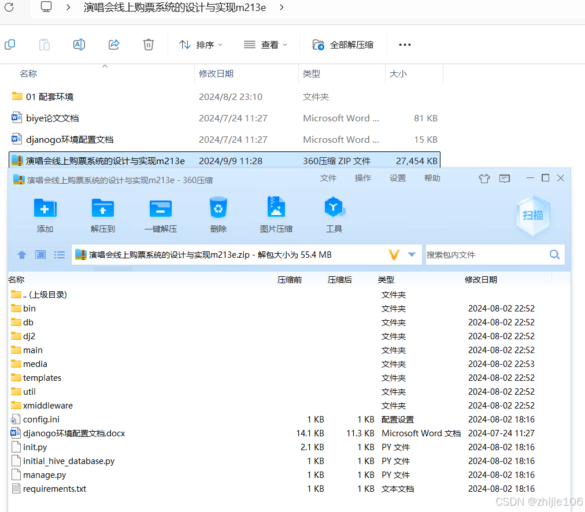
Task: Click the horizontal scrollbar under path bar
Action: 113,269
